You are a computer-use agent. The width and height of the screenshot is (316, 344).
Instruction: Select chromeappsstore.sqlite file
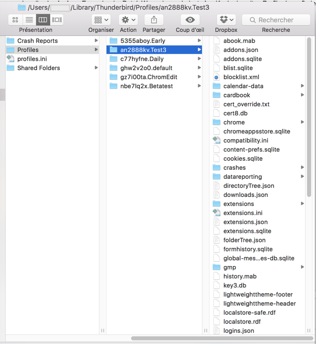tap(258, 131)
